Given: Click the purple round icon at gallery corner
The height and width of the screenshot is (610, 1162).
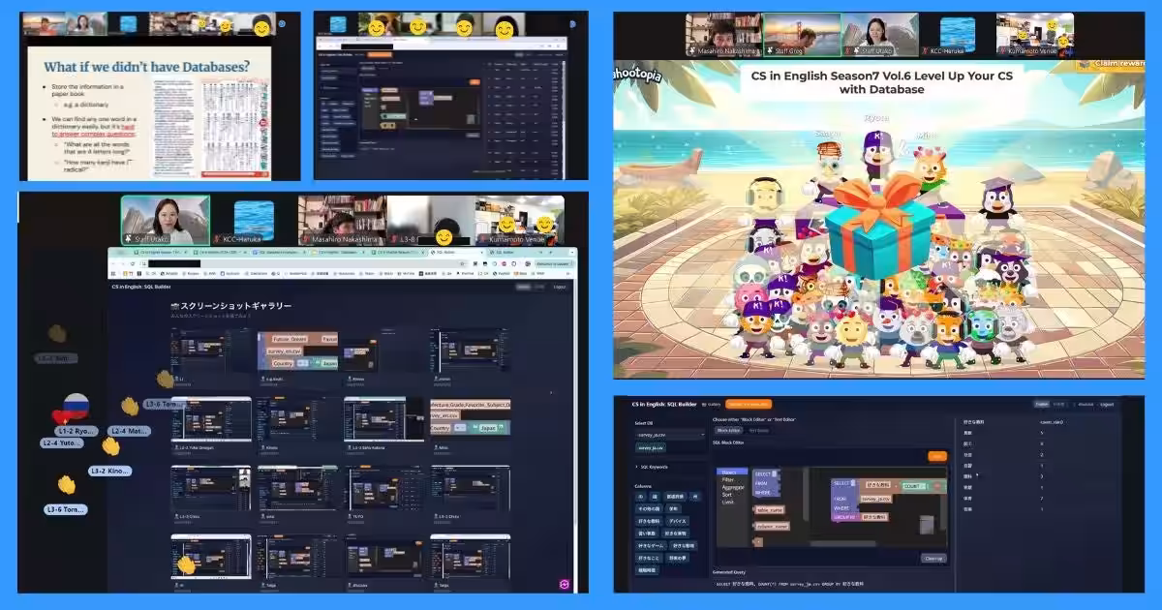Looking at the screenshot, I should (566, 584).
